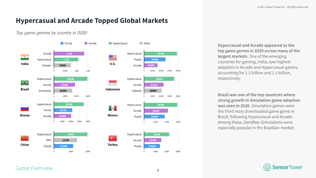The height and width of the screenshot is (178, 316).
Task: Click the India flag icon
Action: [x=24, y=57]
